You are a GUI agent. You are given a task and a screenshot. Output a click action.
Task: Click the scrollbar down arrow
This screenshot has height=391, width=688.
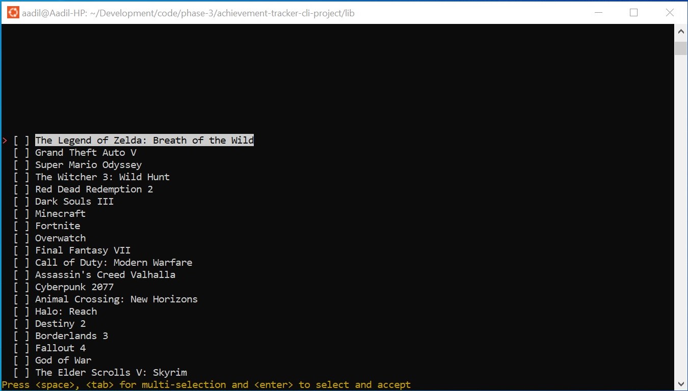[681, 384]
